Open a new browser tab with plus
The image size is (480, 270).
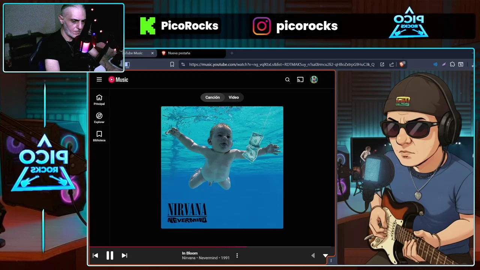coord(232,53)
